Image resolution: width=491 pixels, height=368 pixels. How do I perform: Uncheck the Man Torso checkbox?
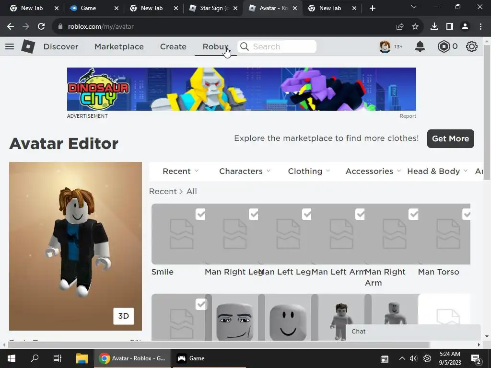point(466,214)
